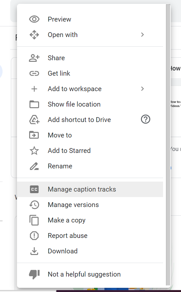Expand the Add to workspace submenu arrow
Viewport: 181px width, 292px height.
[142, 89]
